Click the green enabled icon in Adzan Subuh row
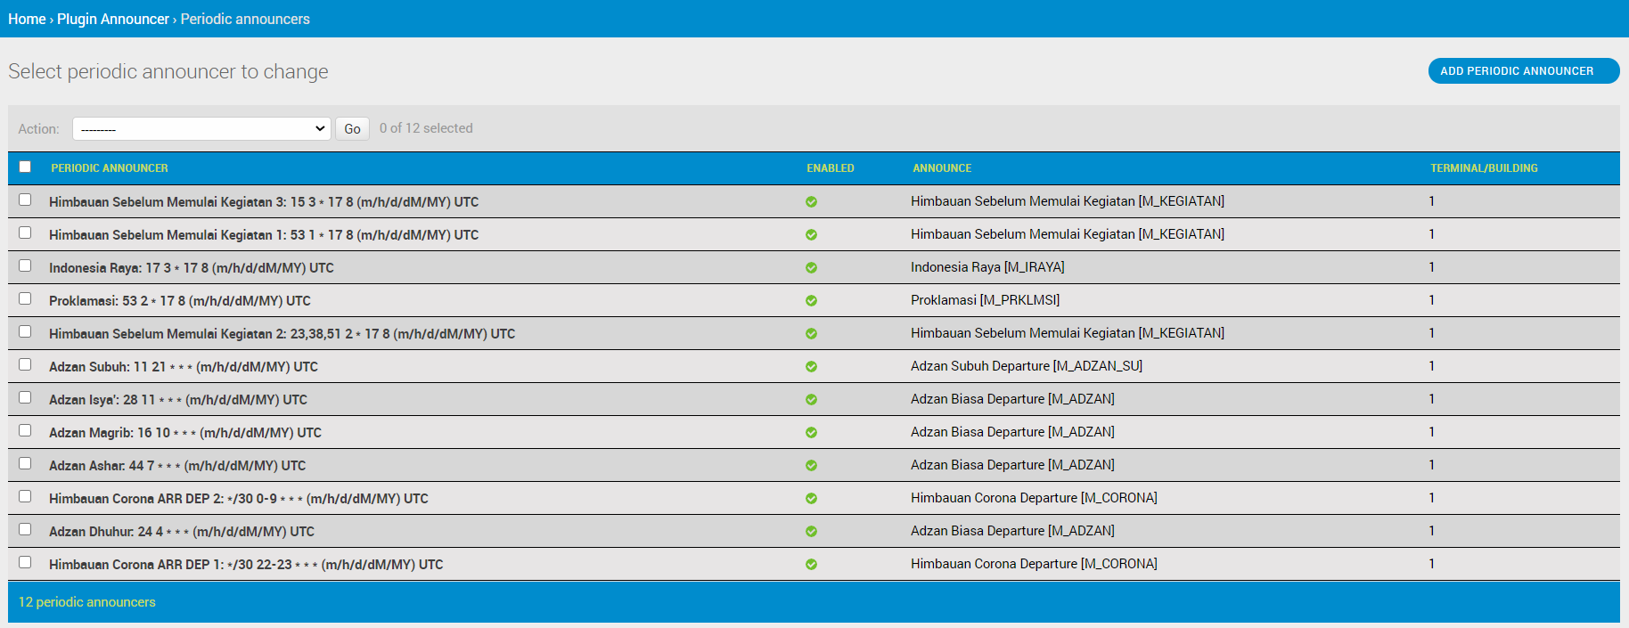 click(811, 366)
